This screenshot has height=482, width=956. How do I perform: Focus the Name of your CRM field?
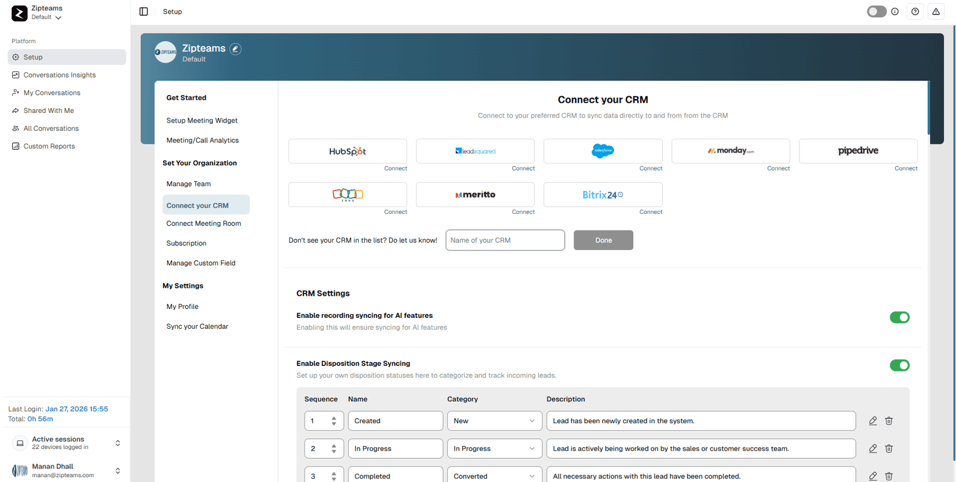tap(505, 240)
